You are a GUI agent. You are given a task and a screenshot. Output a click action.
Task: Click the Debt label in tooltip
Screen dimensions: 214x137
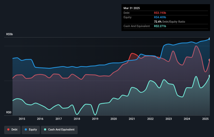pyautogui.click(x=126, y=13)
